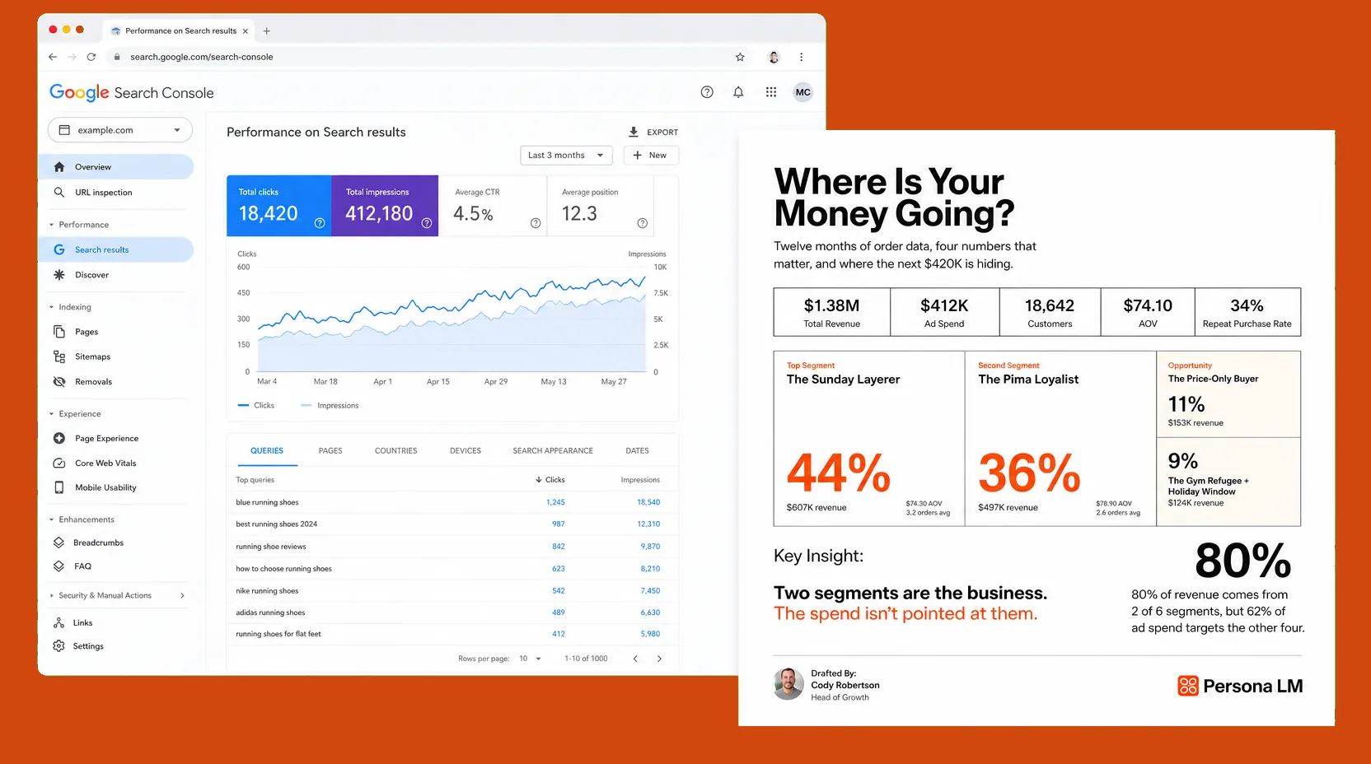Bookmark this page with the star icon

pos(740,57)
